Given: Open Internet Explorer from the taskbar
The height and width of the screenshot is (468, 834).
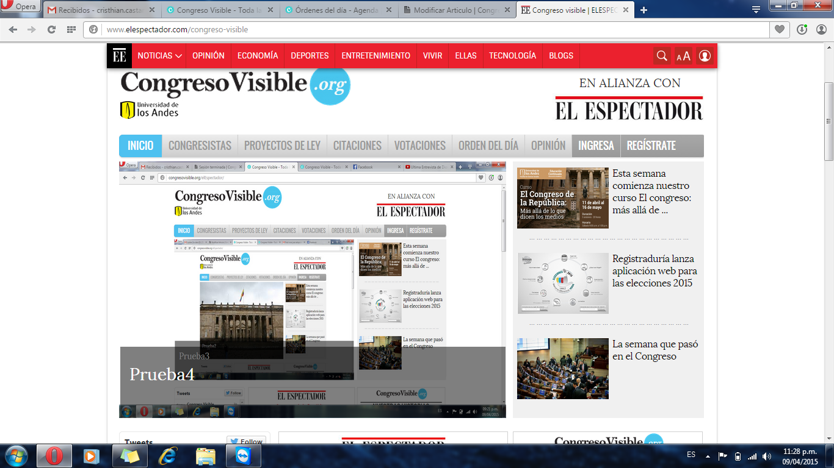Looking at the screenshot, I should tap(167, 456).
